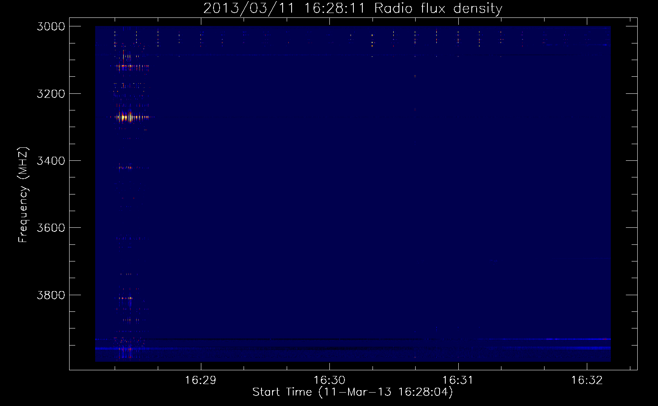Click the 3000 frequency tick label

pyautogui.click(x=51, y=26)
